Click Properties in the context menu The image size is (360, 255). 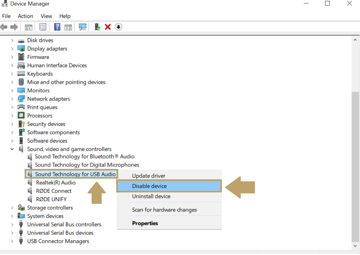[x=145, y=223]
